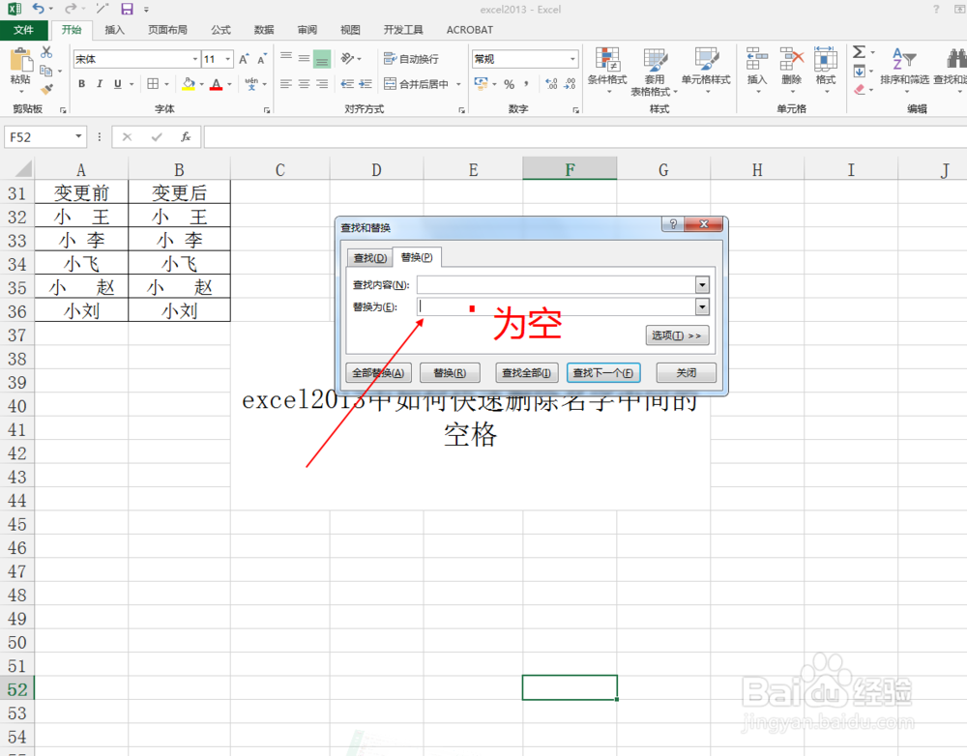Viewport: 967px width, 756px height.
Task: Click the Save floppy icon
Action: click(127, 9)
